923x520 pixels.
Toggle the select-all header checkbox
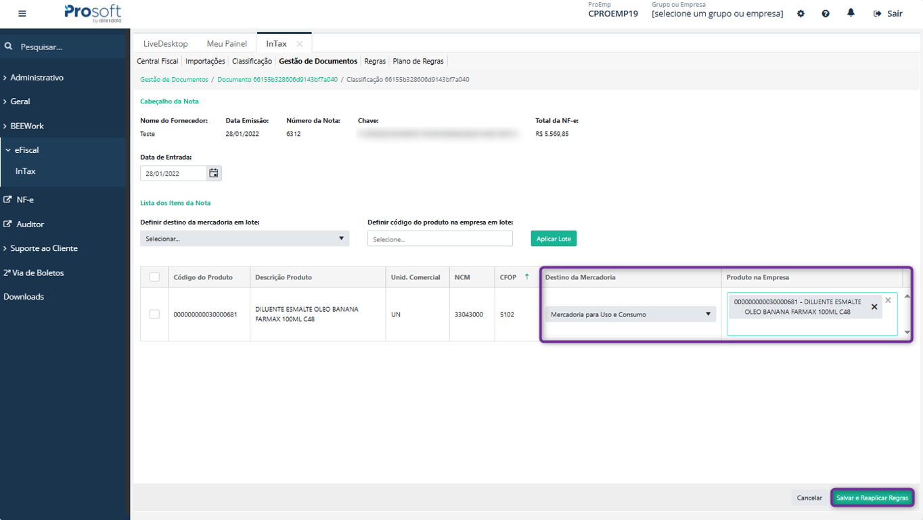(154, 277)
